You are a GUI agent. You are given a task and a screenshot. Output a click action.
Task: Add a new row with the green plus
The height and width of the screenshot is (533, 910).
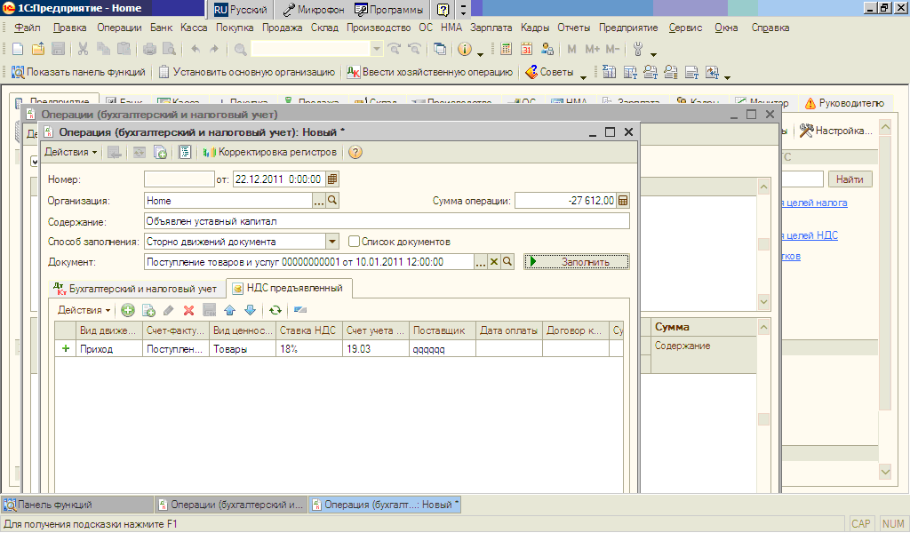[x=128, y=310]
